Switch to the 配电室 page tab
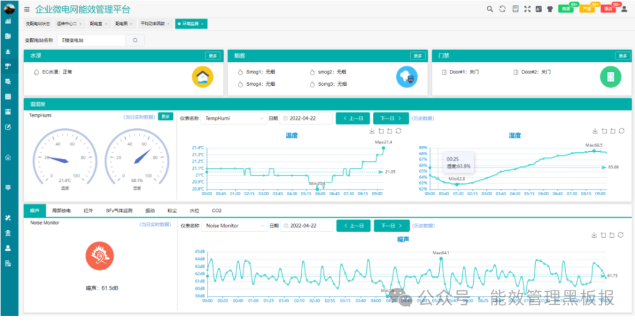635x323 pixels. pyautogui.click(x=98, y=24)
